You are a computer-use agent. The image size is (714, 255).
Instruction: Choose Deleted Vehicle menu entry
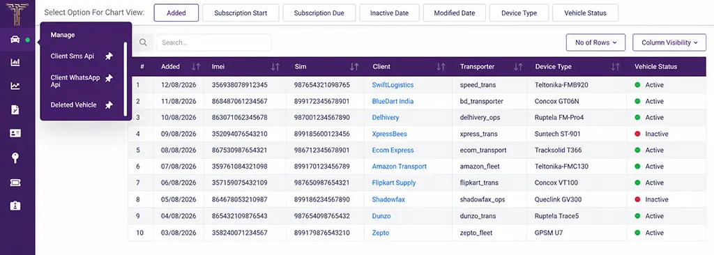click(x=74, y=105)
